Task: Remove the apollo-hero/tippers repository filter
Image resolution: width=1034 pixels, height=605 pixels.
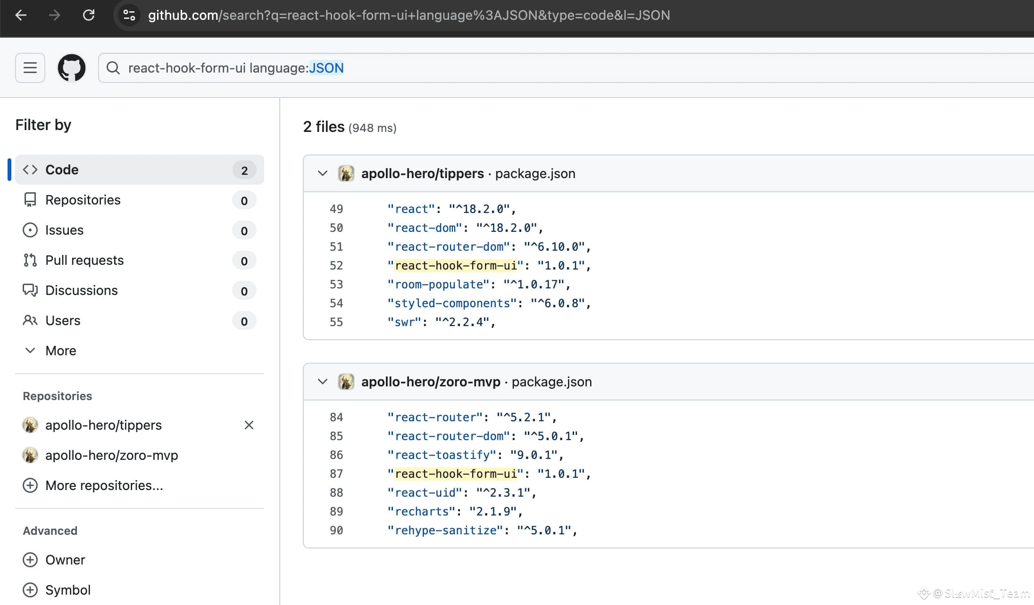Action: tap(249, 425)
